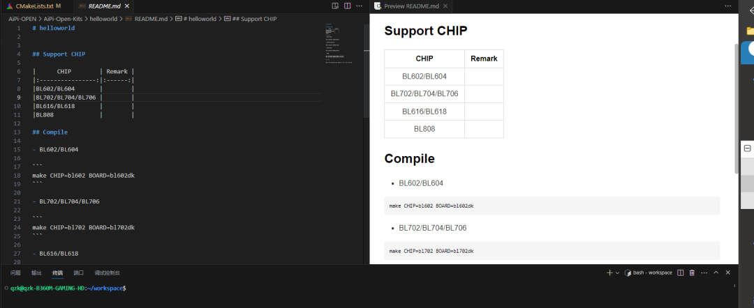
Task: Open terminal panel more actions
Action: pos(704,272)
